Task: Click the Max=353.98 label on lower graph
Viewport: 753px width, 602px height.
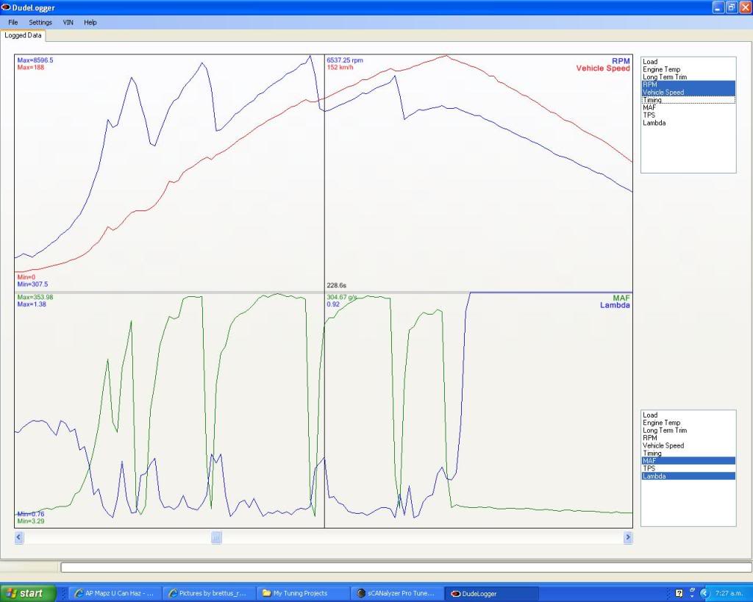Action: click(x=35, y=297)
